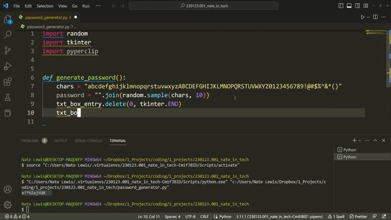Open the Go menu
The image size is (391, 220).
tap(75, 6)
